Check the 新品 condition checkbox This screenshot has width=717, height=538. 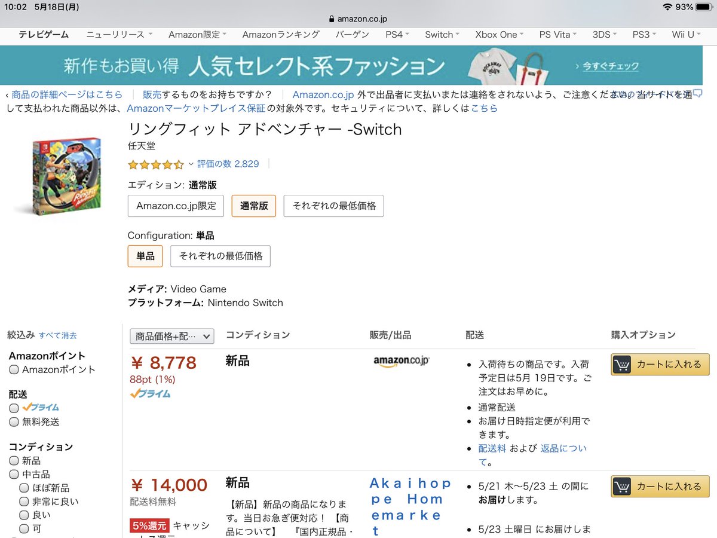(x=14, y=461)
